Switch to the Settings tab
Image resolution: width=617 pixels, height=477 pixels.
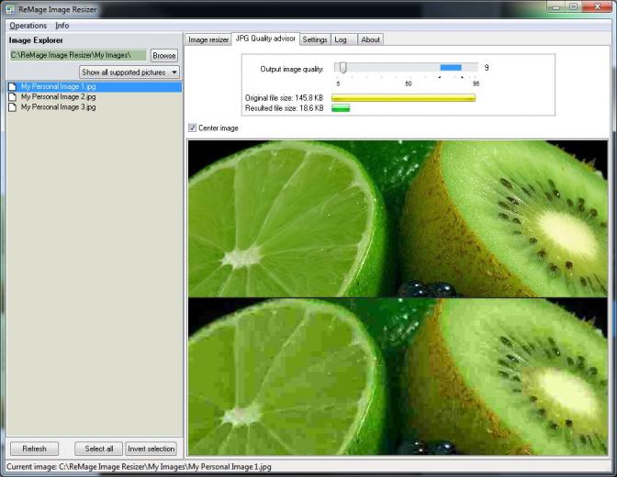click(x=315, y=39)
